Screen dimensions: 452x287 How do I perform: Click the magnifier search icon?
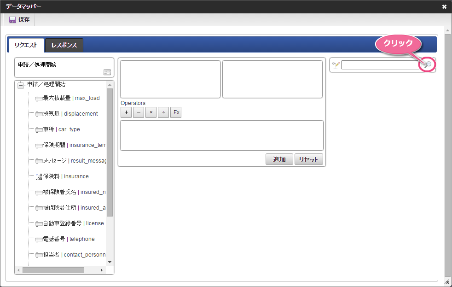[x=428, y=64]
